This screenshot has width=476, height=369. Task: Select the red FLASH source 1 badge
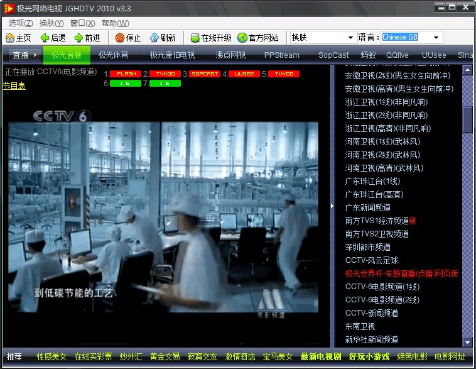click(x=126, y=74)
